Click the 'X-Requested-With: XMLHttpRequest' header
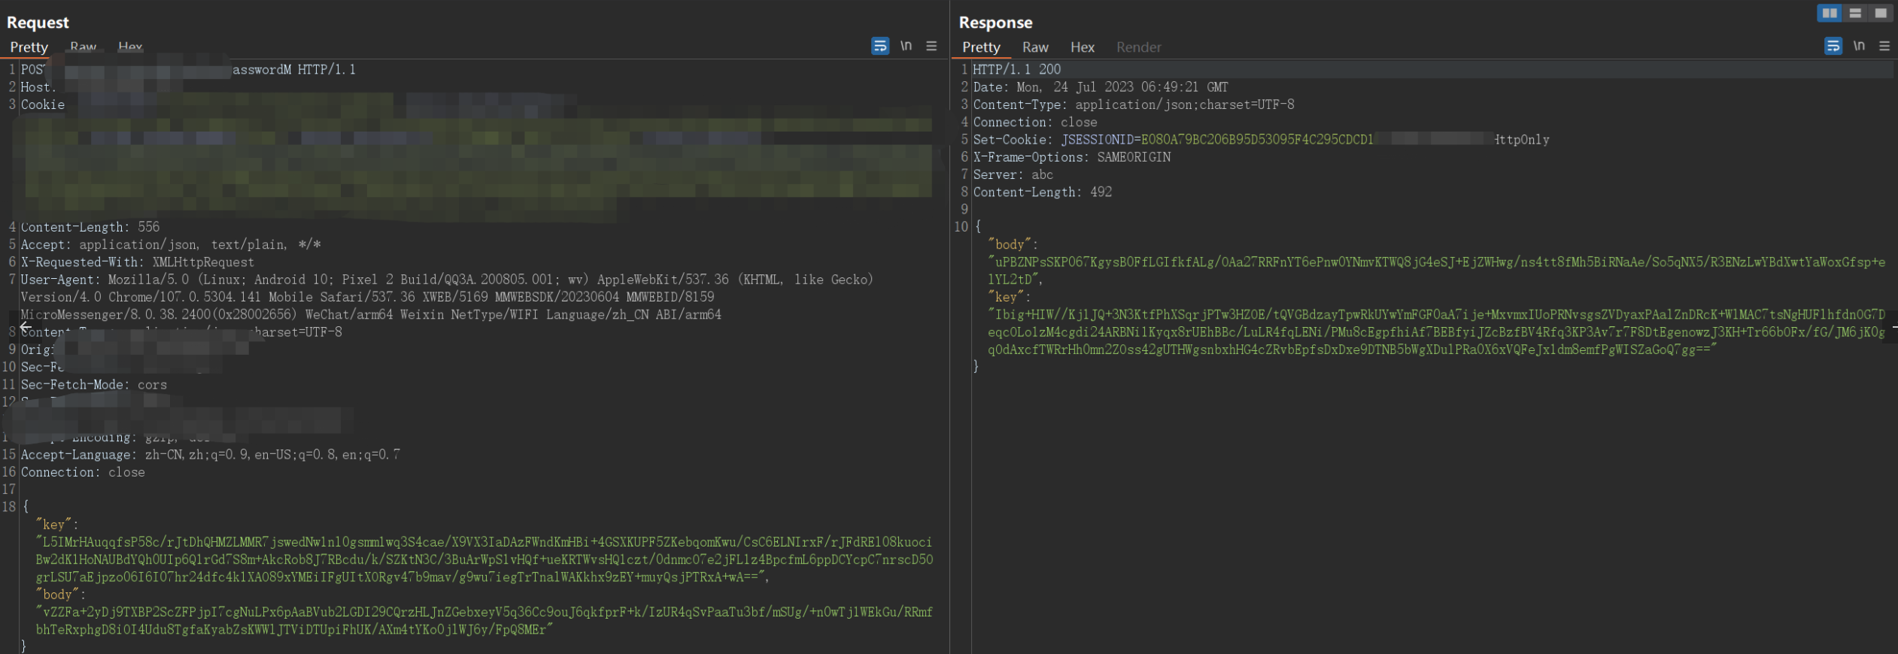 click(x=138, y=262)
